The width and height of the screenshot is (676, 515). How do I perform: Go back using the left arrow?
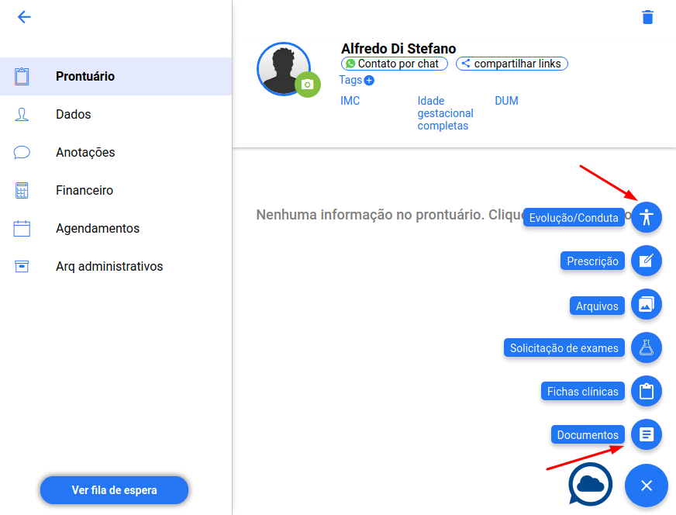[x=24, y=17]
